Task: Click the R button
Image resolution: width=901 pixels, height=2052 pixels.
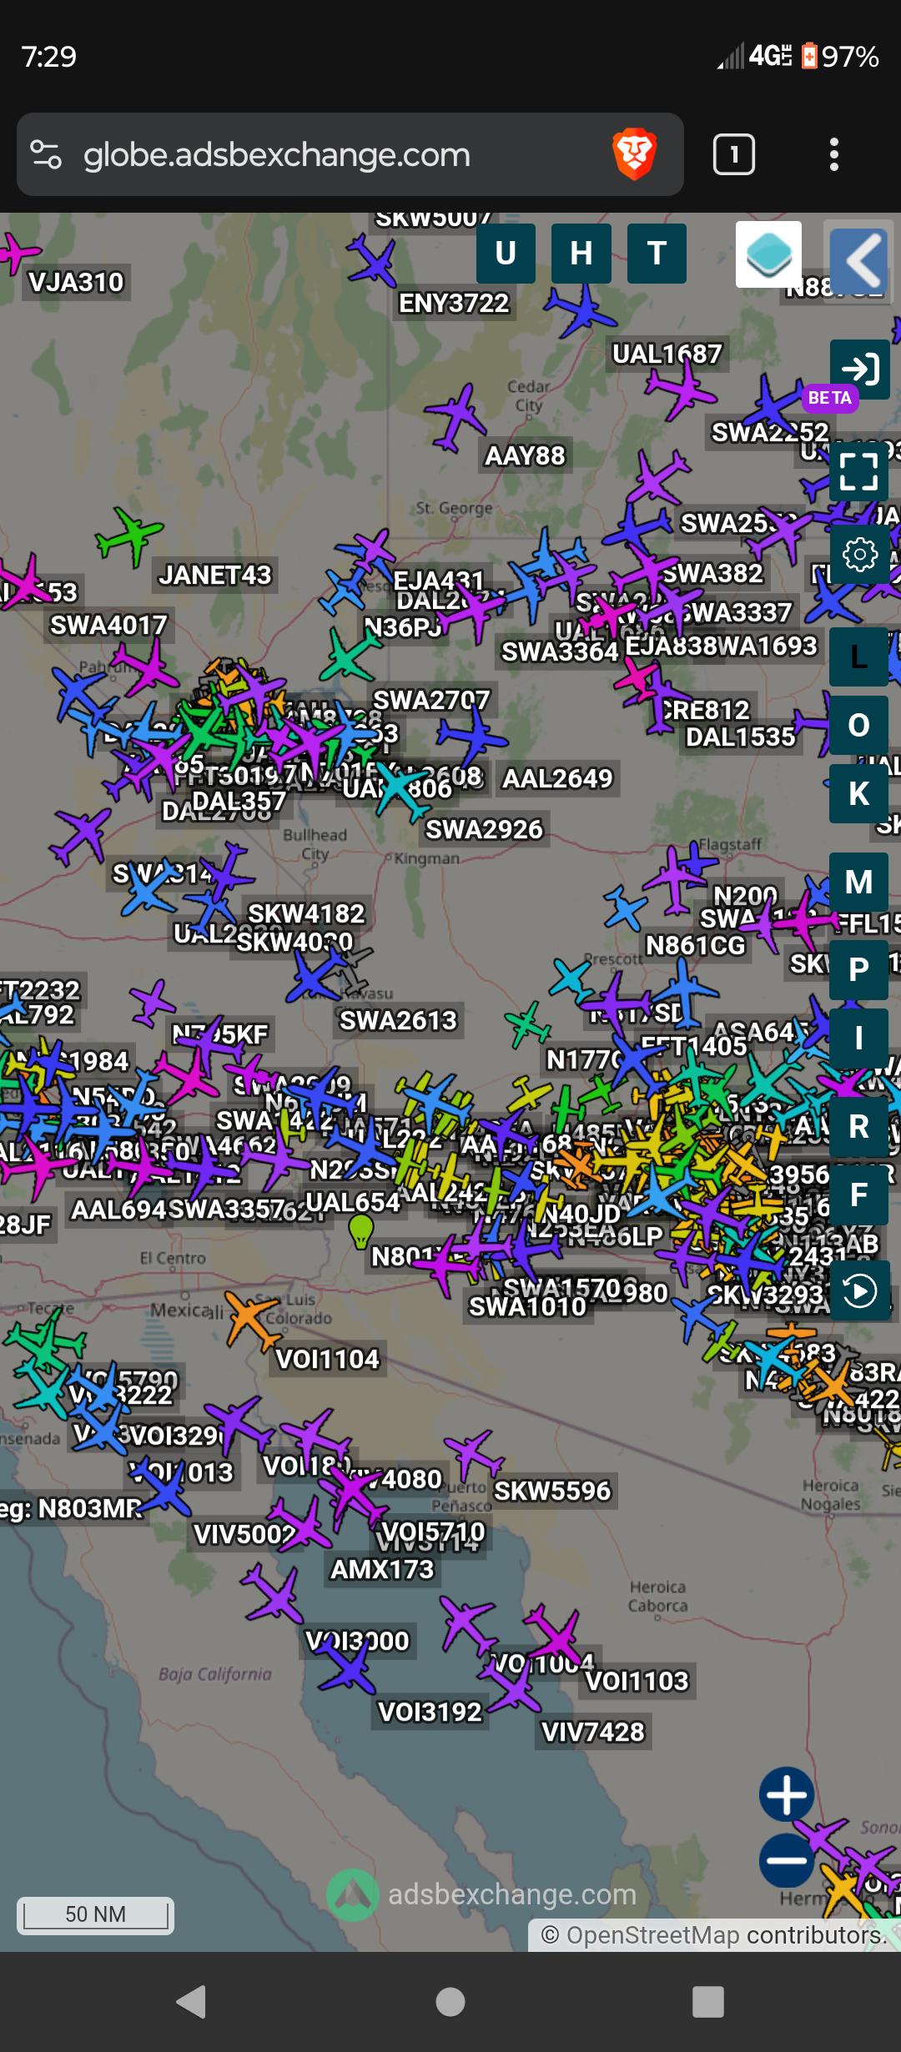Action: point(858,1127)
